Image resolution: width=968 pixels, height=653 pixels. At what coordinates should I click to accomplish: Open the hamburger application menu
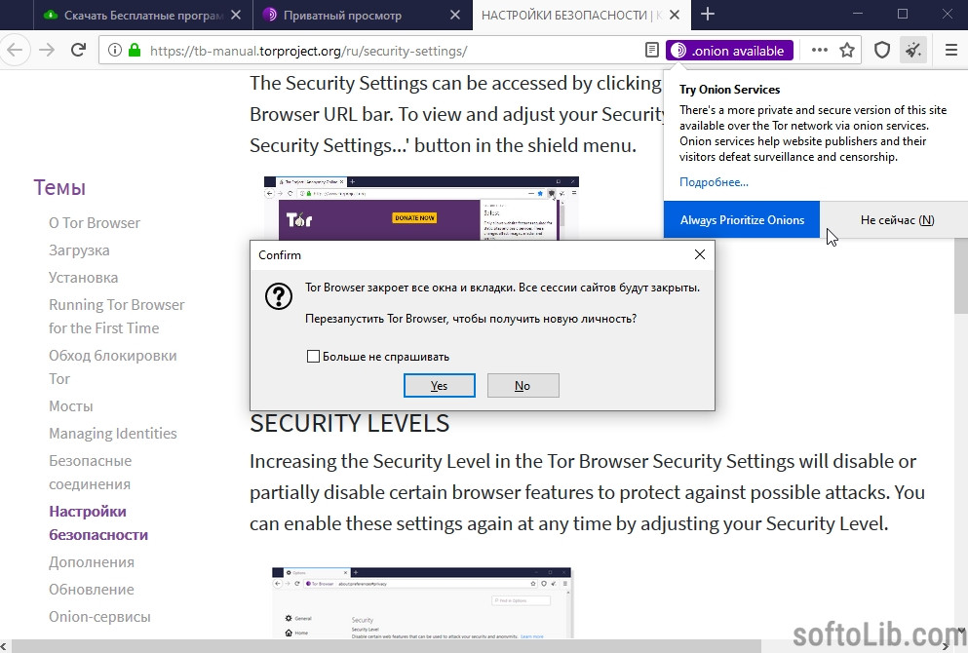[951, 50]
